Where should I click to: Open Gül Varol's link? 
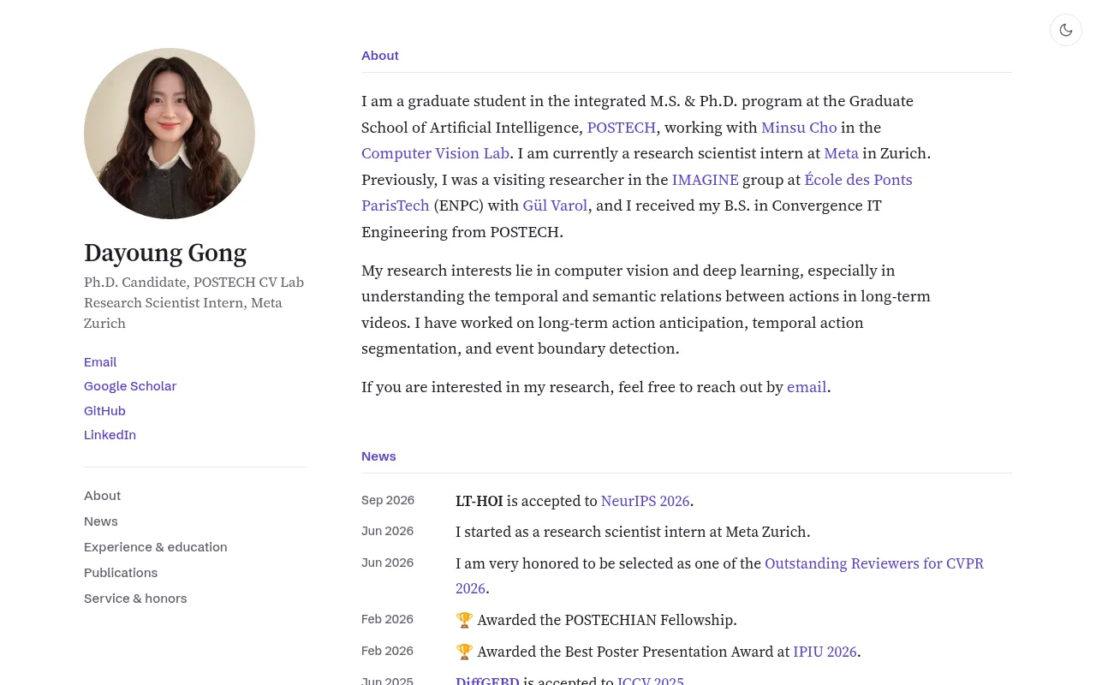556,205
